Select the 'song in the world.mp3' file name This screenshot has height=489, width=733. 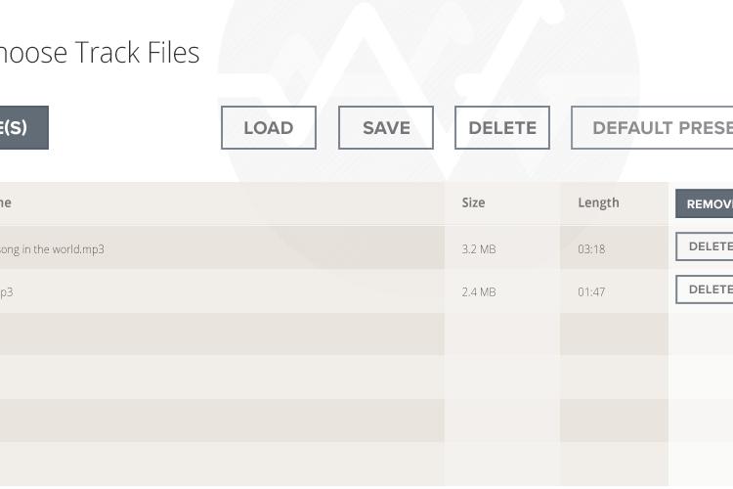click(52, 249)
